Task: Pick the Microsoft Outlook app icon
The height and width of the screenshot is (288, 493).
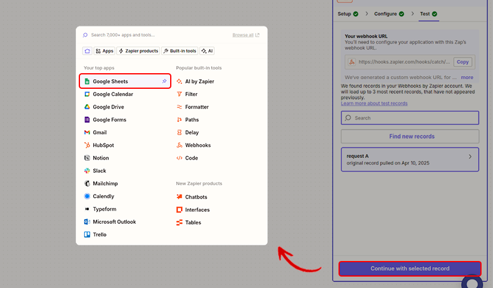Action: pyautogui.click(x=87, y=222)
